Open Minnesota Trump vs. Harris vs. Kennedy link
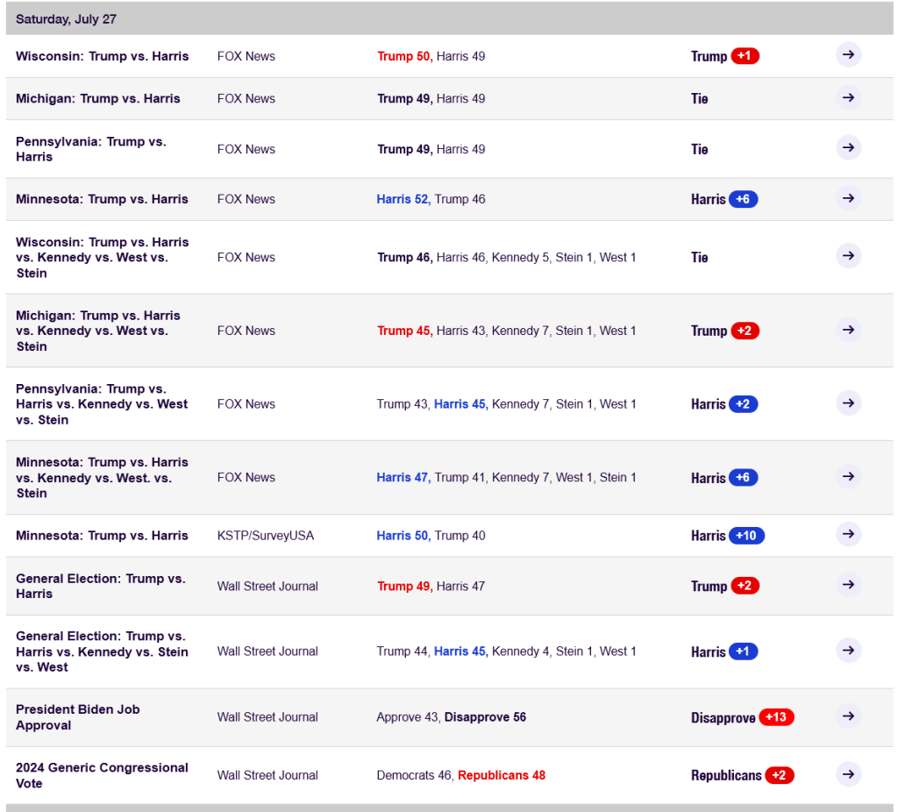This screenshot has height=812, width=898. click(x=102, y=478)
